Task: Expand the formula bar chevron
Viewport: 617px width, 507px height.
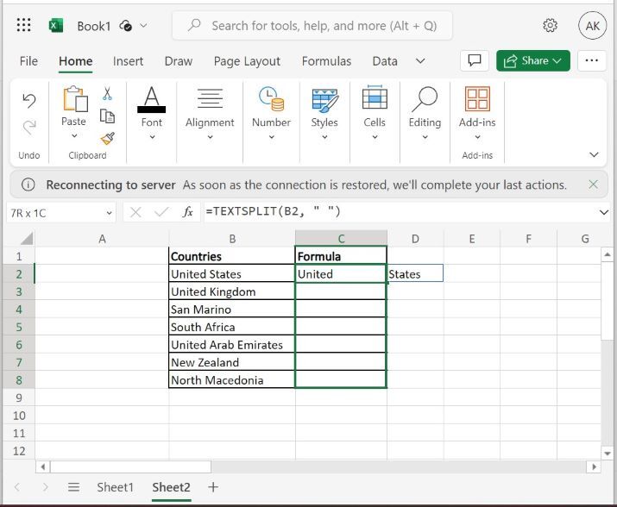Action: [x=603, y=213]
